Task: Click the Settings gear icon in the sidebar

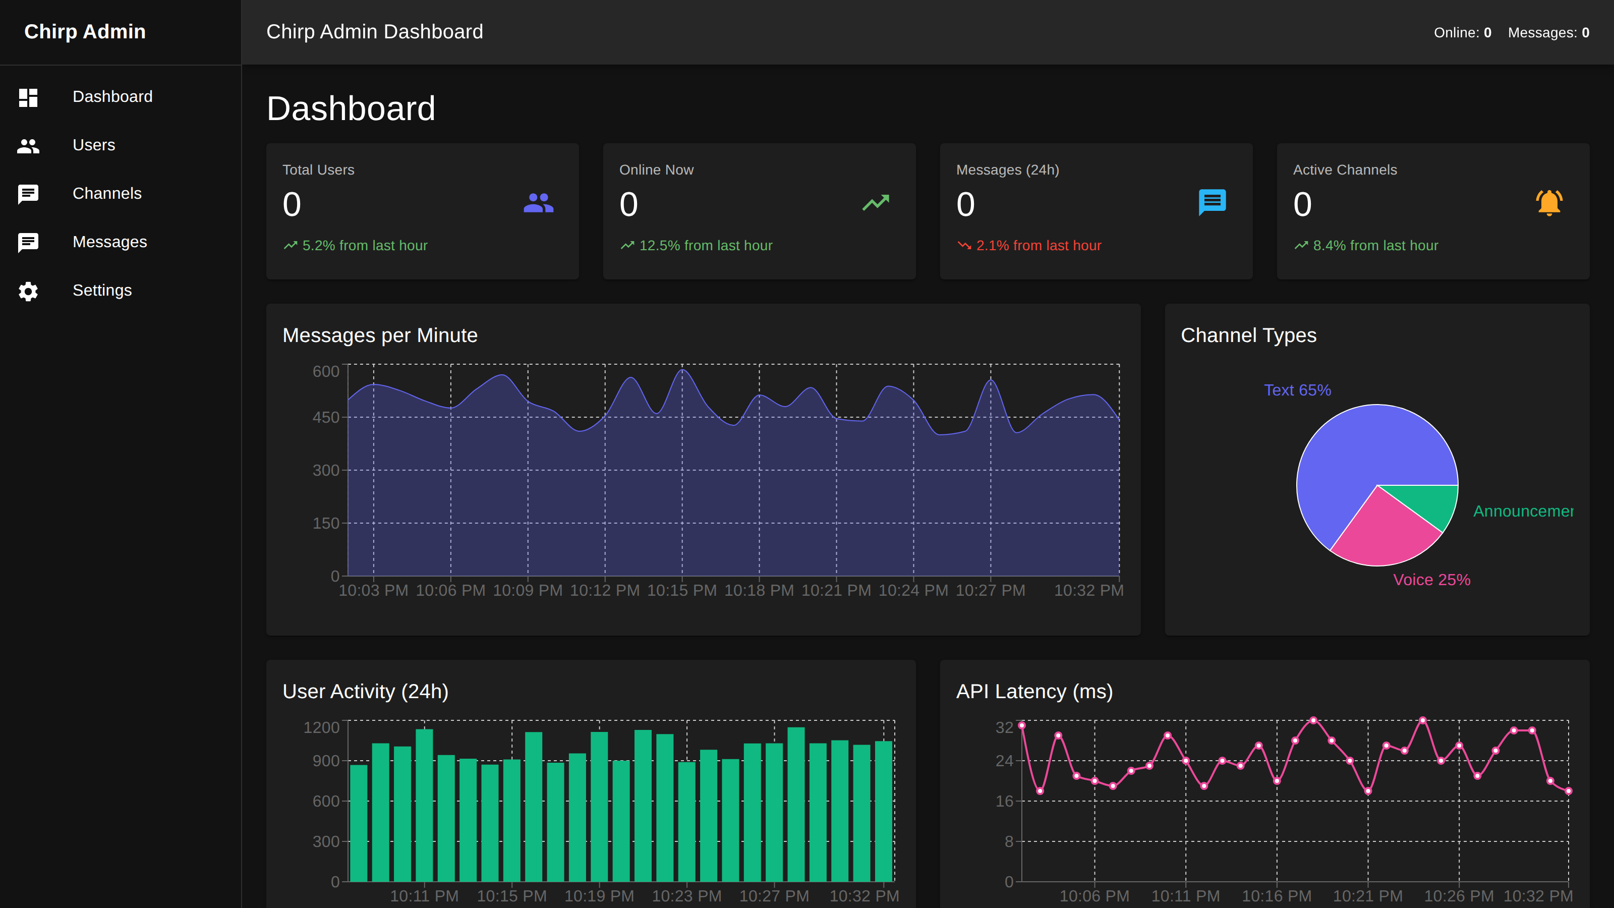Action: [x=28, y=292]
